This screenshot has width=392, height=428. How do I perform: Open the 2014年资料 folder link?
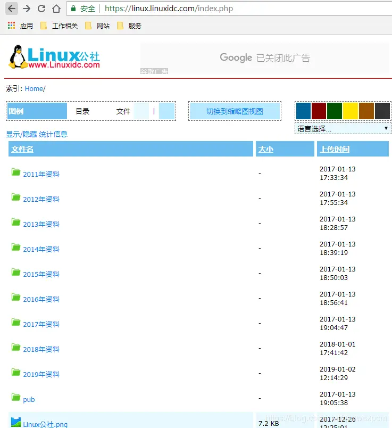[41, 249]
